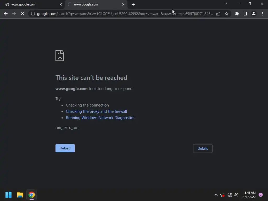Open the Chrome profile avatar
The image size is (268, 201).
pyautogui.click(x=254, y=14)
